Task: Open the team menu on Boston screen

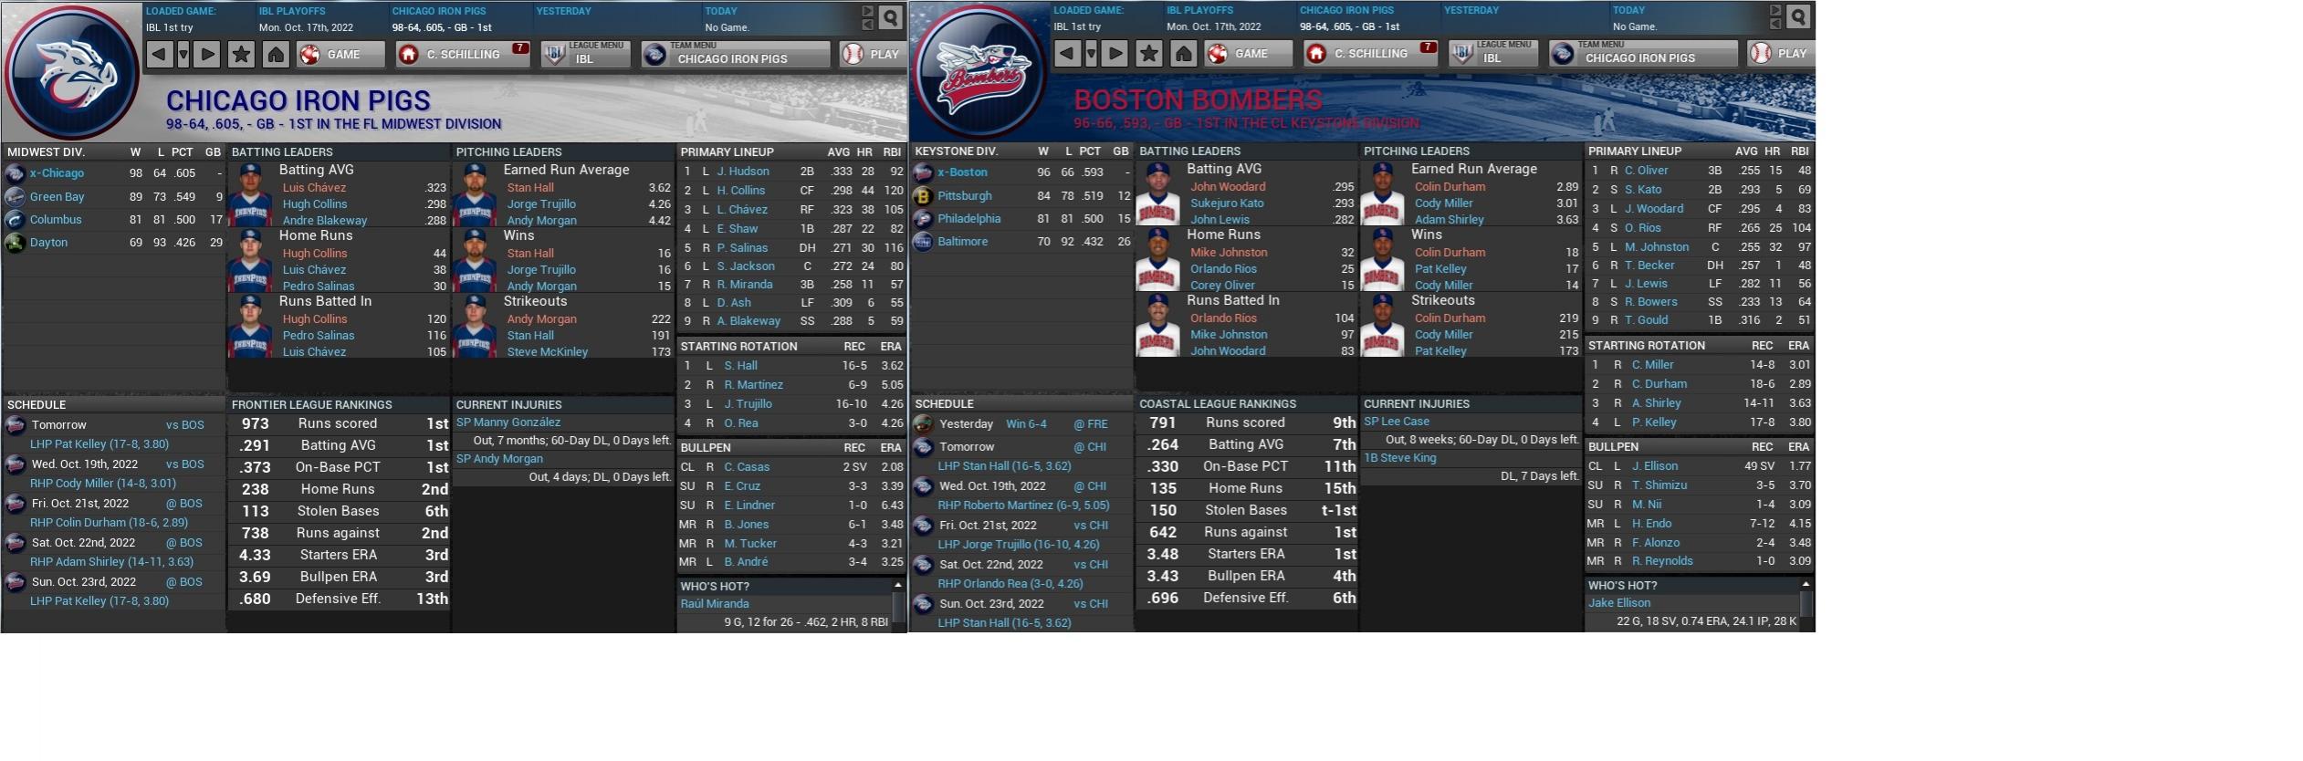Action: [x=1644, y=54]
